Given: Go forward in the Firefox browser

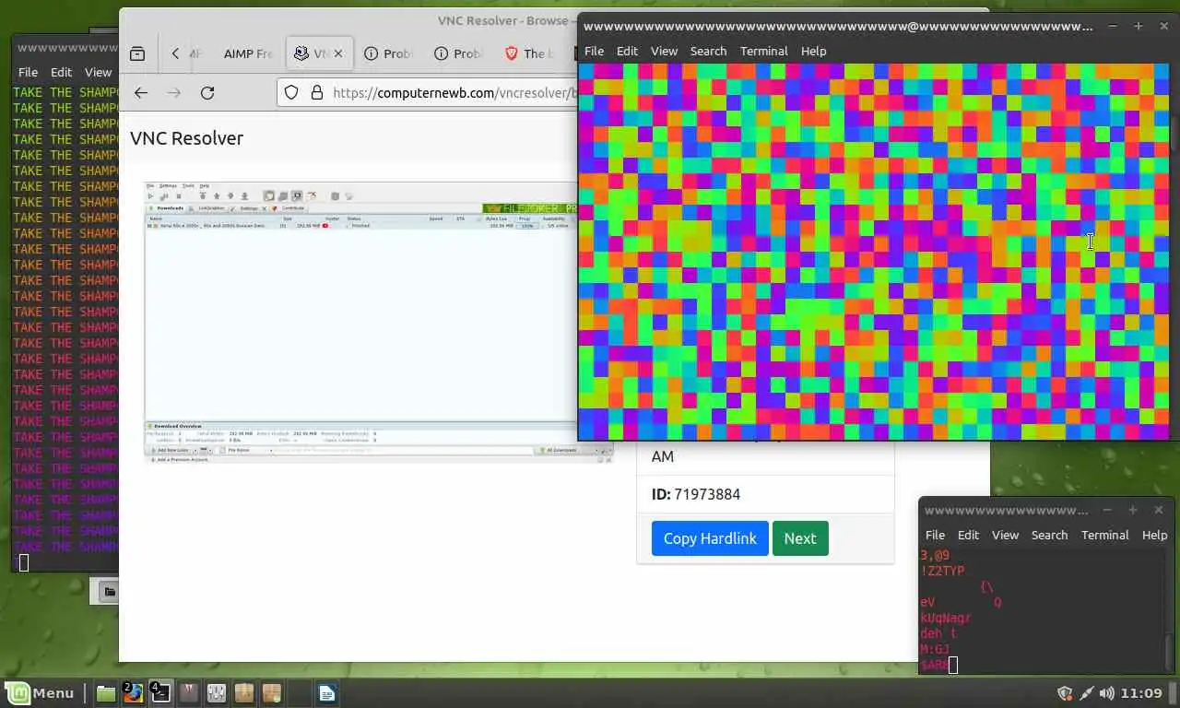Looking at the screenshot, I should [174, 92].
